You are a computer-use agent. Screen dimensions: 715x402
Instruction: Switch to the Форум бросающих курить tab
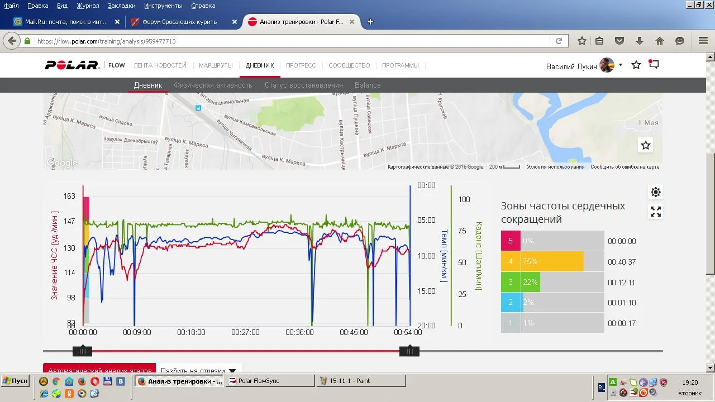(179, 22)
